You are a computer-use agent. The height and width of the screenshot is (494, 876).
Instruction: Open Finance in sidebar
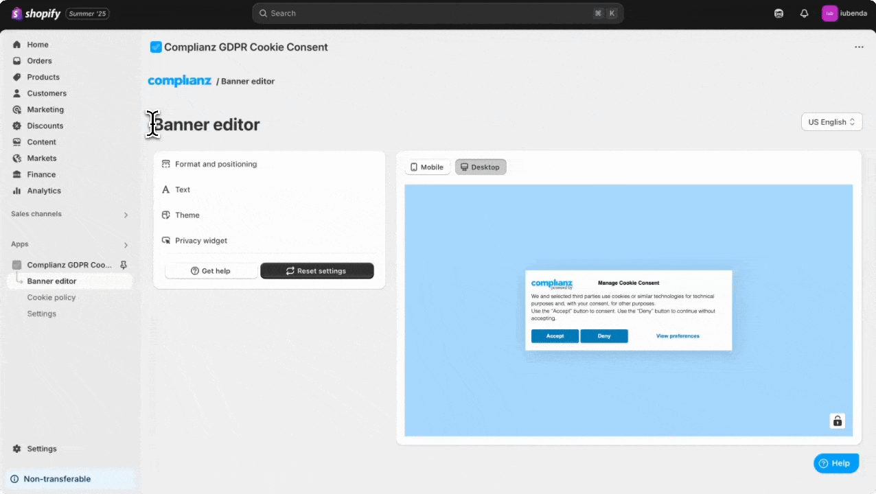[x=41, y=175]
